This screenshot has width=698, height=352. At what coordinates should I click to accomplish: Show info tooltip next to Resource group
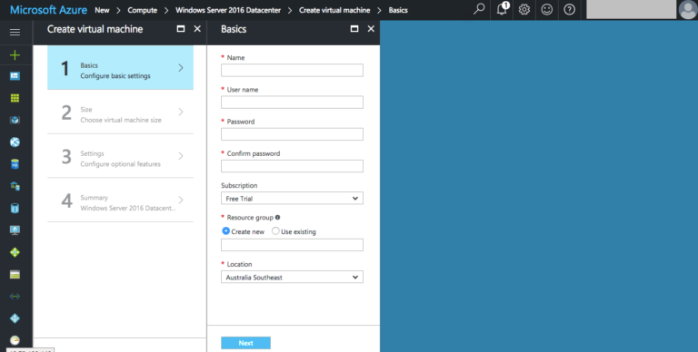click(277, 218)
